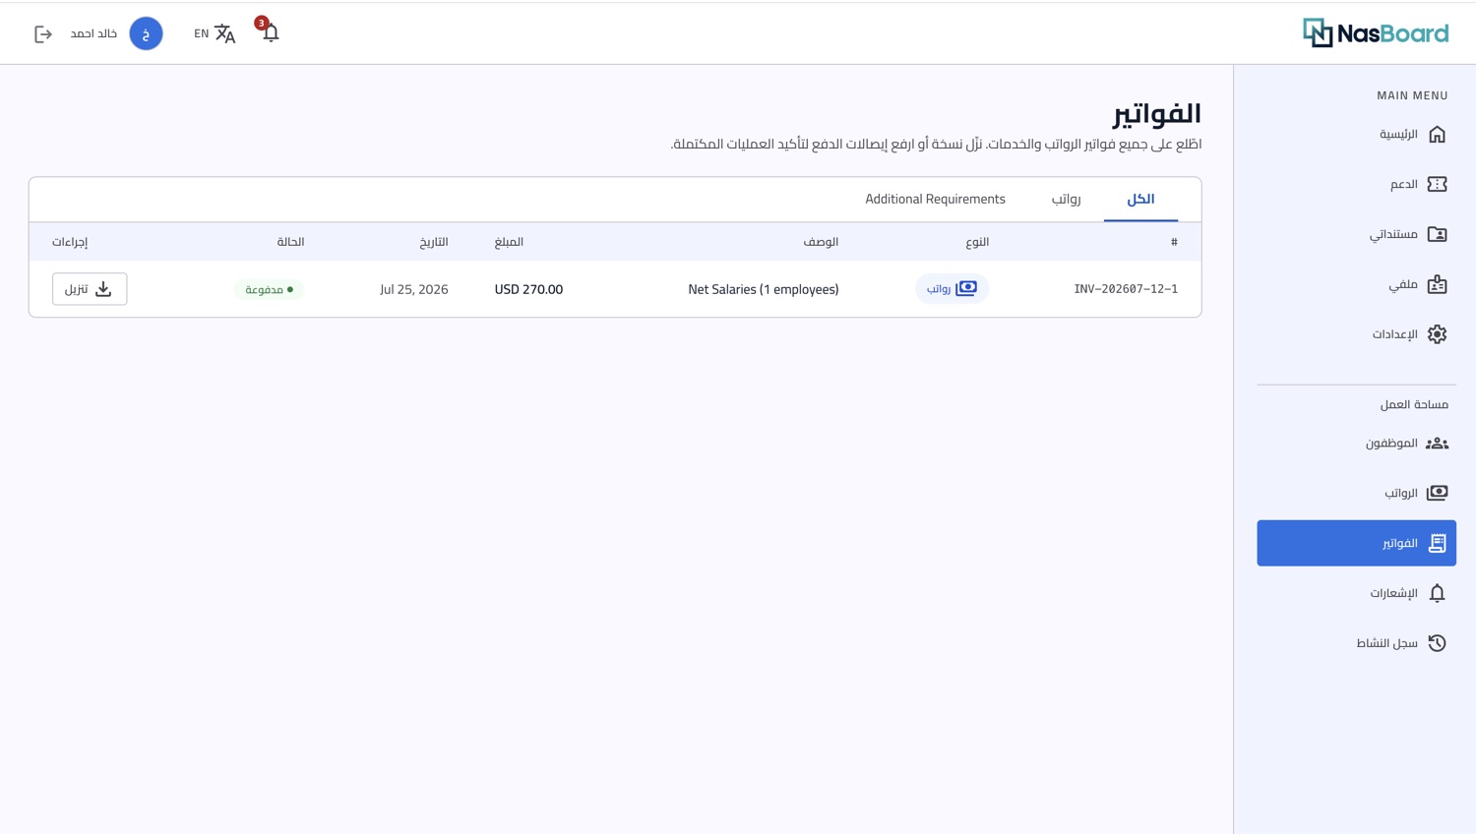Click the مدفوعة status badge
This screenshot has width=1476, height=834.
click(x=269, y=289)
